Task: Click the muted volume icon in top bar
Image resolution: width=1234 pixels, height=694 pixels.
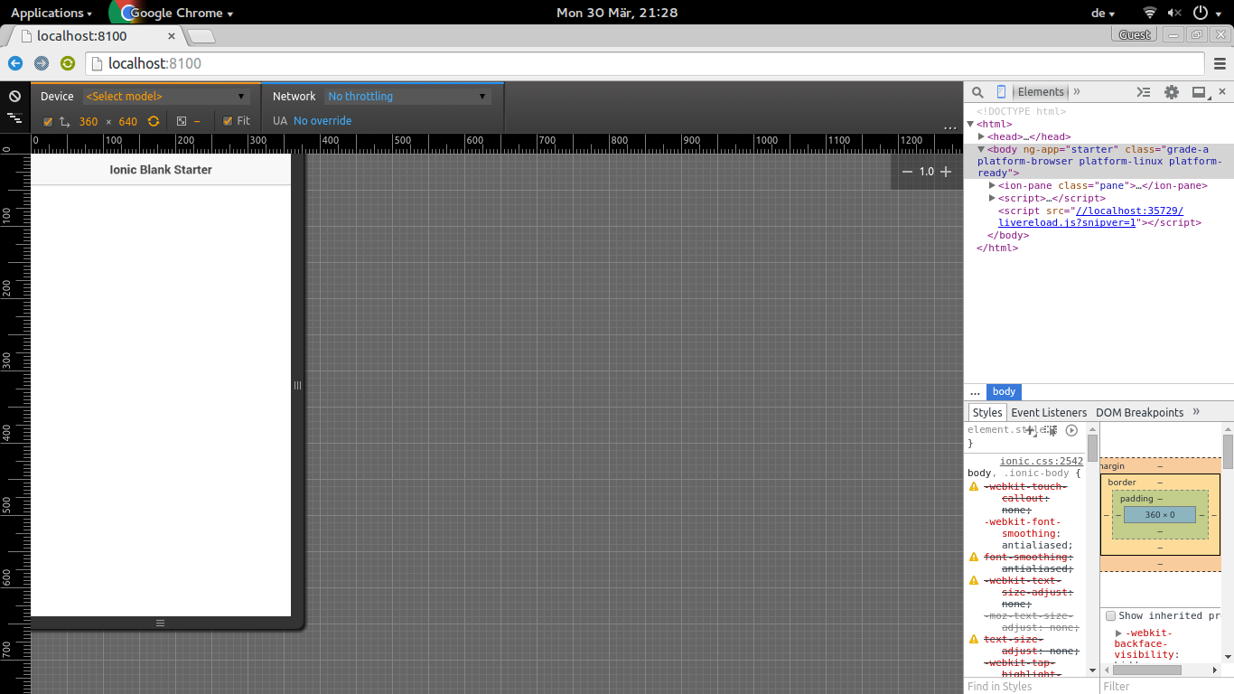Action: [x=1174, y=13]
